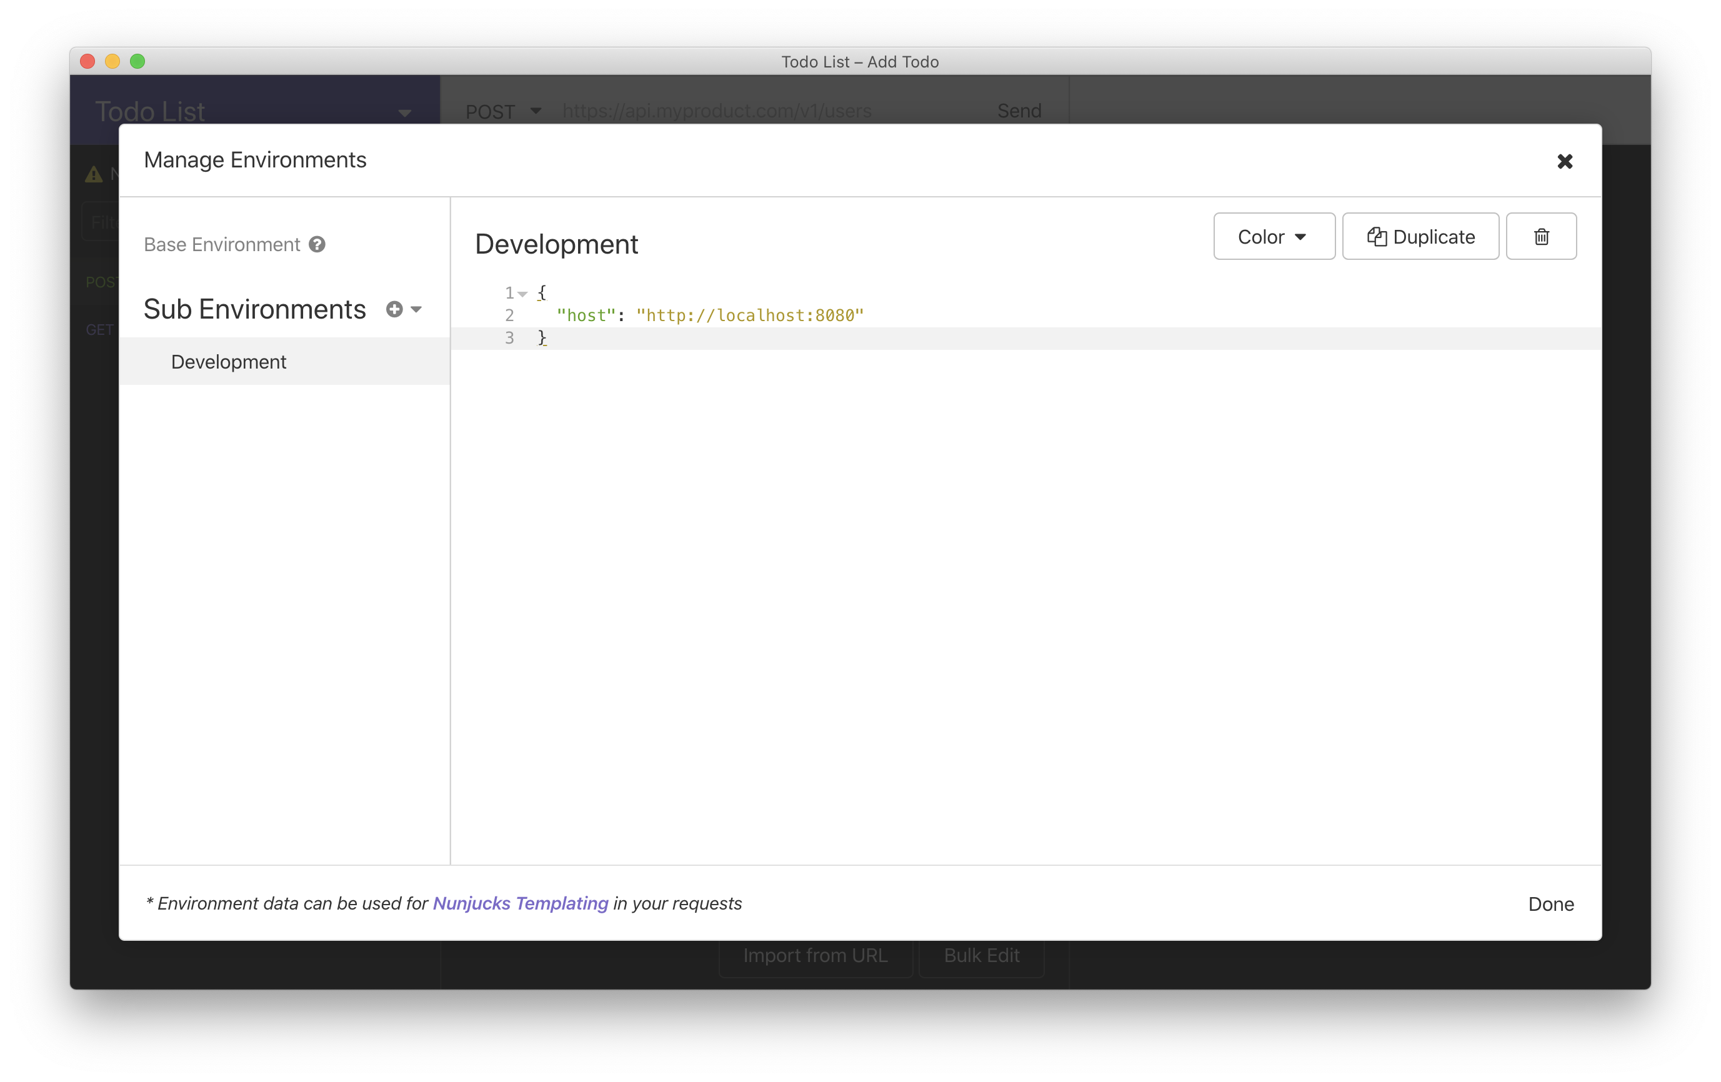The image size is (1721, 1082).
Task: Open the Color dropdown
Action: tap(1274, 237)
